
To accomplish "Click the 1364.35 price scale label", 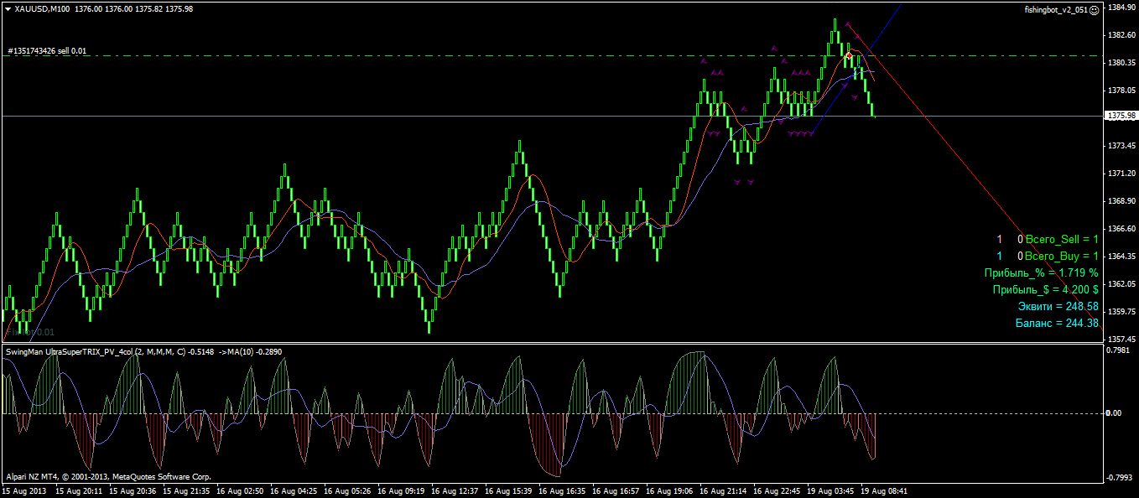I will (1121, 257).
